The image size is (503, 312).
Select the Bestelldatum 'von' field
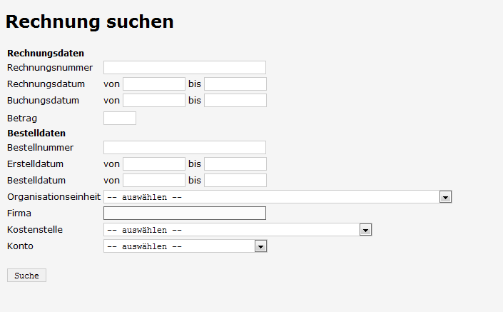tap(153, 181)
